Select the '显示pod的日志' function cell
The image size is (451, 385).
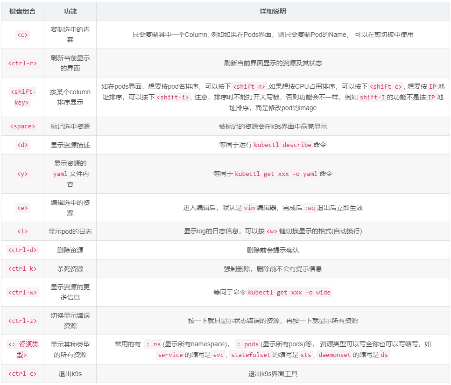[x=70, y=231]
